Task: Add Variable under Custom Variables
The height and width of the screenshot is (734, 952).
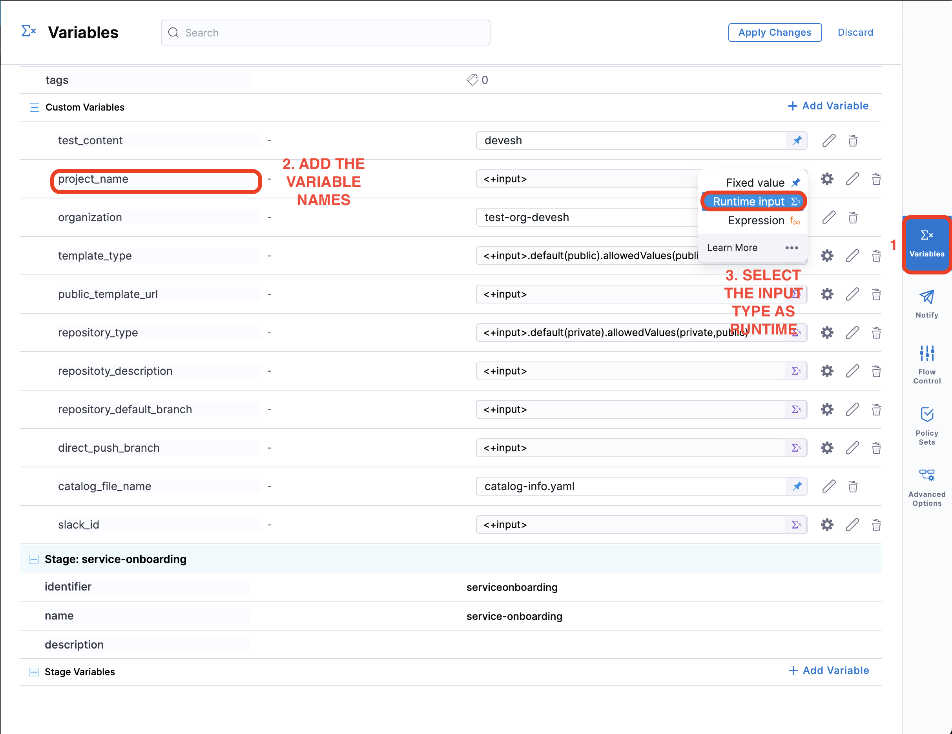Action: pos(828,106)
